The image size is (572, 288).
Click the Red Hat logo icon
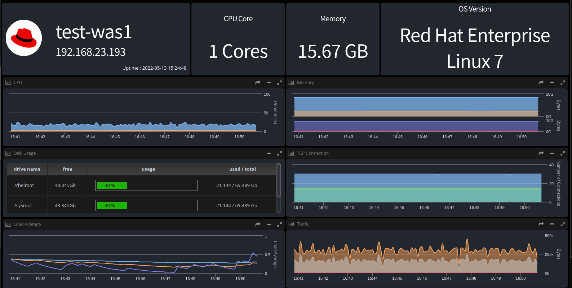click(x=24, y=38)
